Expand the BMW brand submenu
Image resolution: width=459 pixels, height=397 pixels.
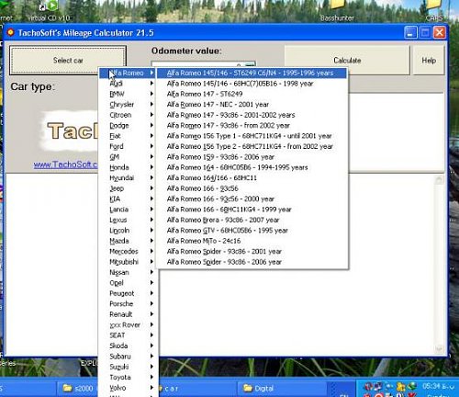click(129, 94)
